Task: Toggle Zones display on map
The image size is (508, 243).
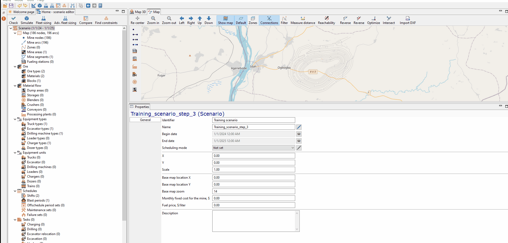Action: [253, 20]
